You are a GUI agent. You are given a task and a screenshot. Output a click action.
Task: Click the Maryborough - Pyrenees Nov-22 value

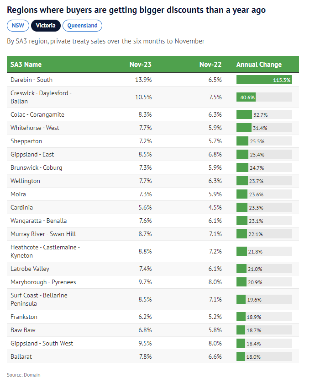(x=214, y=282)
